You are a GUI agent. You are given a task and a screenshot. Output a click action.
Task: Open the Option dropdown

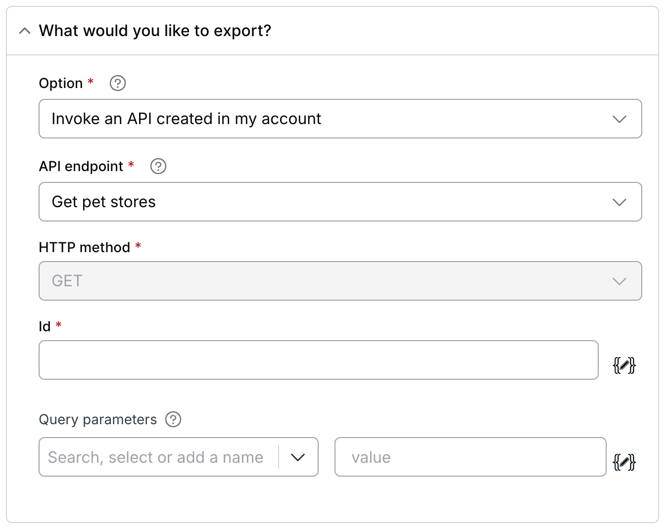[340, 119]
